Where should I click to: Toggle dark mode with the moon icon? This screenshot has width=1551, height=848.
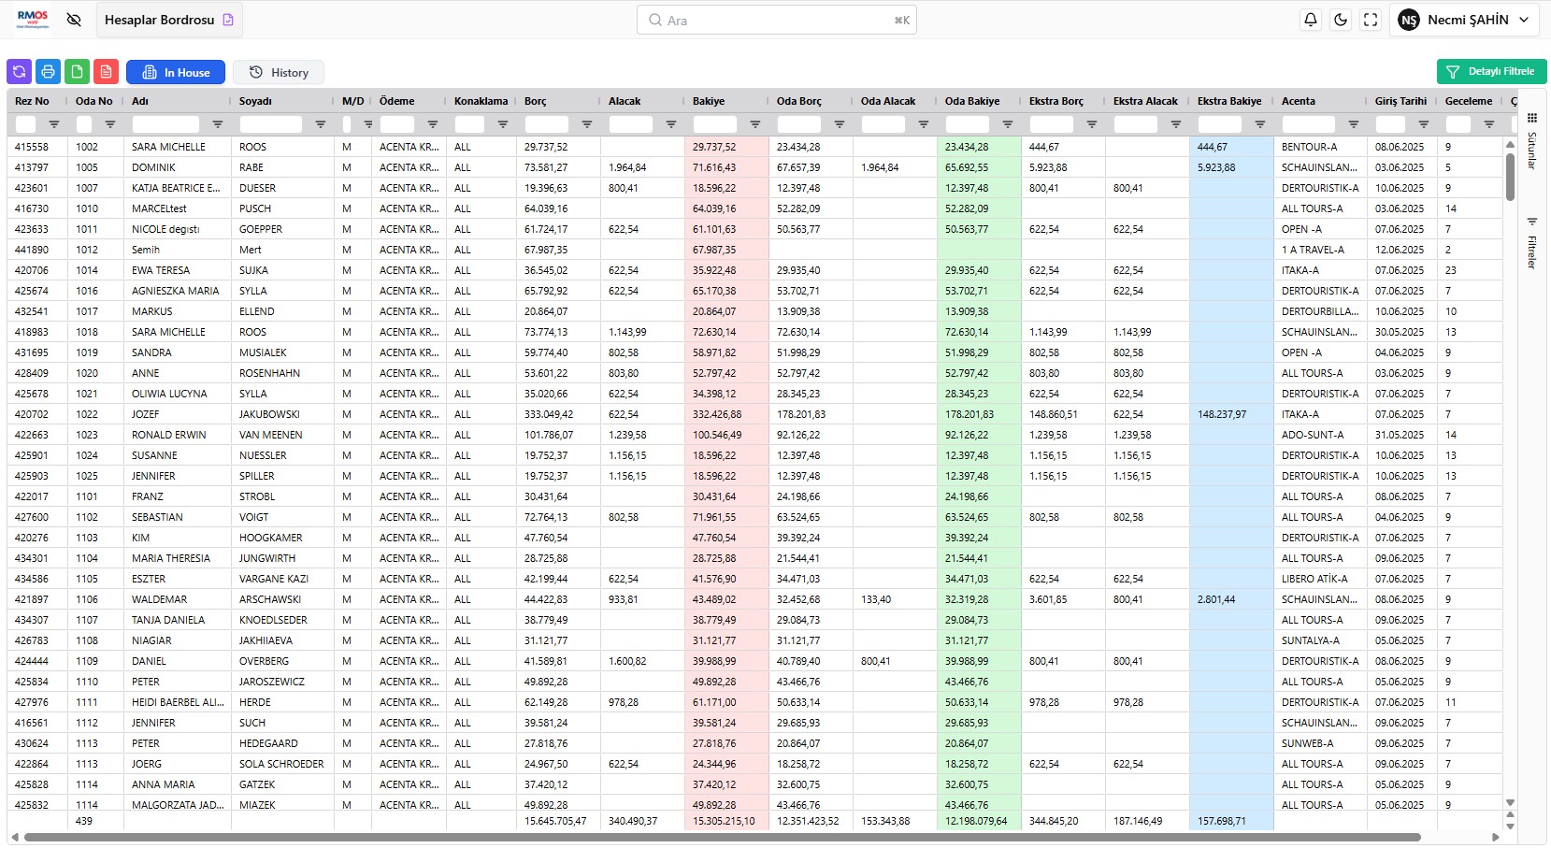coord(1341,20)
